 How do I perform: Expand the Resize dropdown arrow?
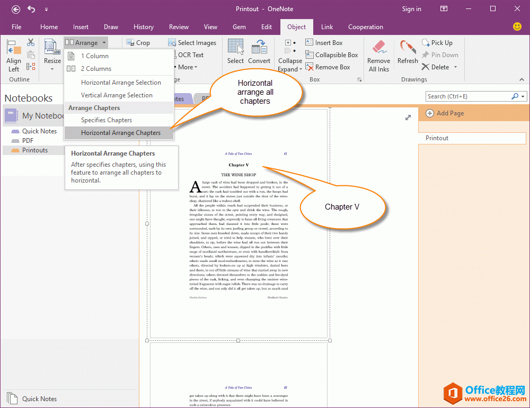(x=52, y=69)
